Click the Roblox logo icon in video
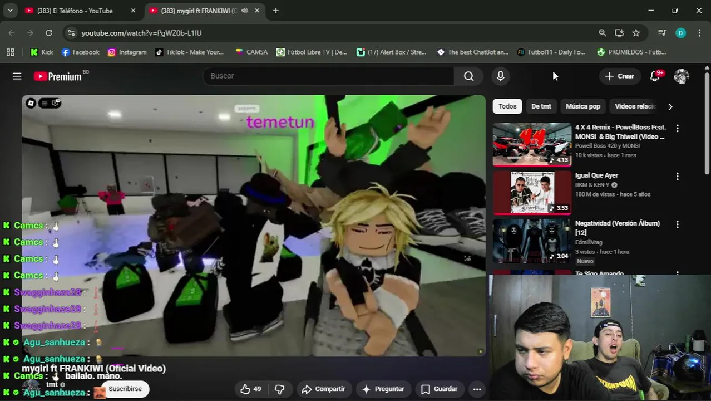Image resolution: width=711 pixels, height=401 pixels. (31, 103)
